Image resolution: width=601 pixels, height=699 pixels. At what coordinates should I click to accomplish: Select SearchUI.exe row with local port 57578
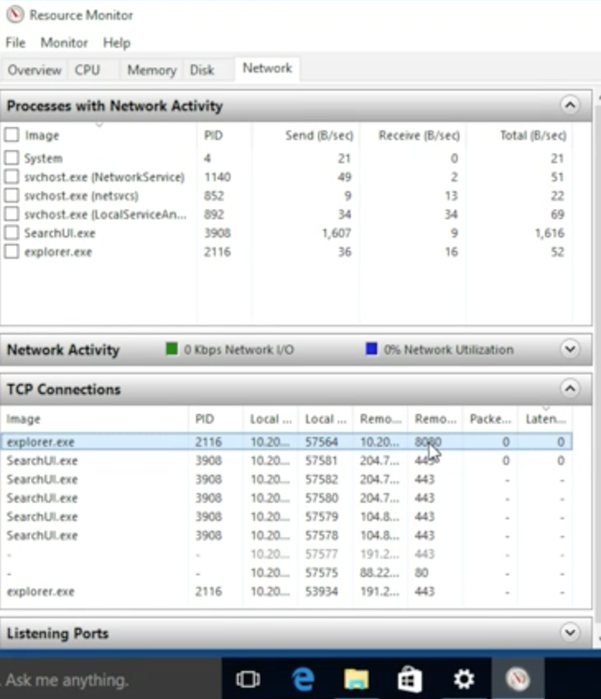(x=287, y=536)
